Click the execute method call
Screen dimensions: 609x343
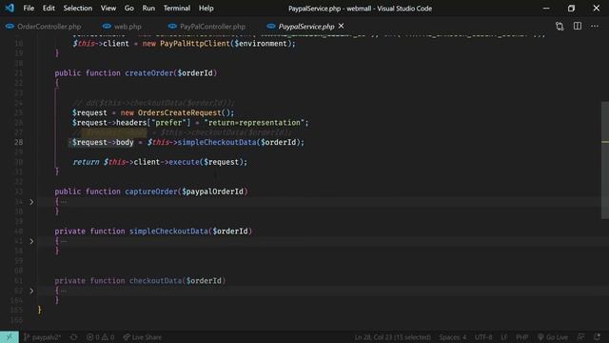[x=184, y=162]
